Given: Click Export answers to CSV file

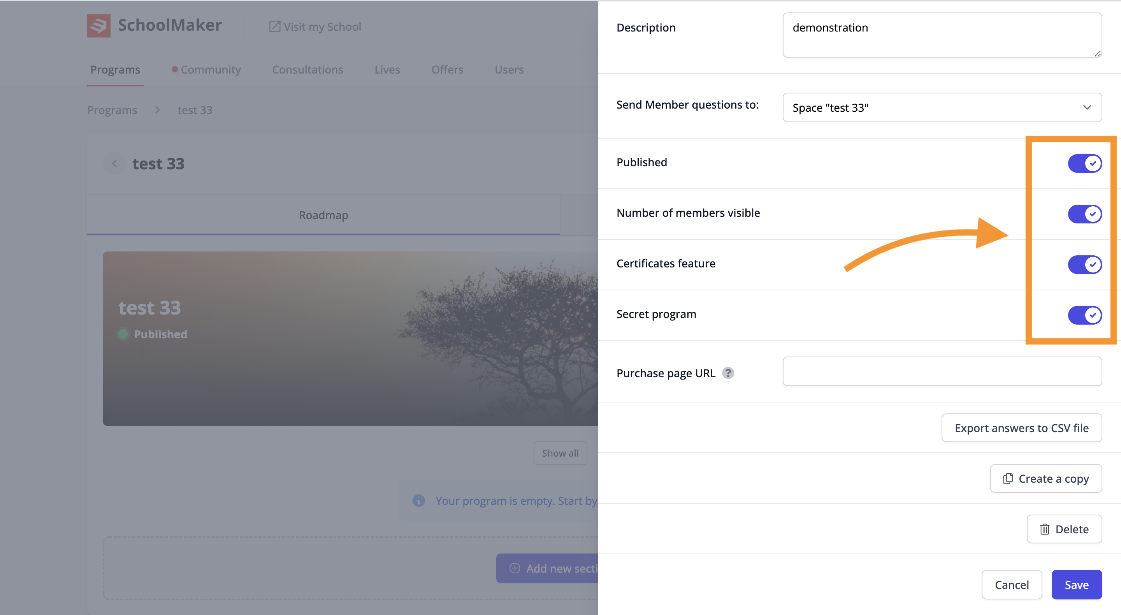Looking at the screenshot, I should pyautogui.click(x=1022, y=428).
